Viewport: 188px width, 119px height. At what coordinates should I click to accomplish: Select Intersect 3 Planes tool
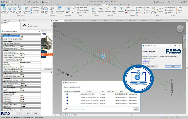click(83, 13)
